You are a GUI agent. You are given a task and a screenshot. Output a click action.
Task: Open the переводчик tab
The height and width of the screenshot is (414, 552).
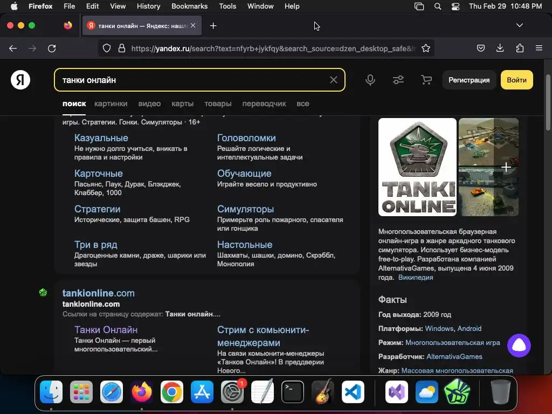tap(264, 103)
